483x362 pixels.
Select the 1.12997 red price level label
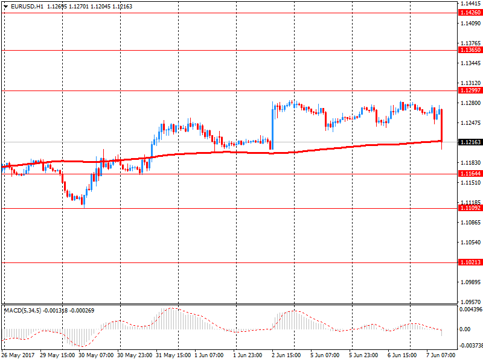click(470, 90)
